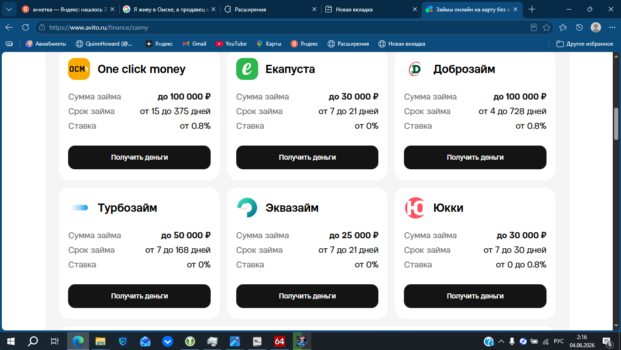The width and height of the screenshot is (621, 350).
Task: Open File Explorer from the taskbar
Action: pos(101,341)
